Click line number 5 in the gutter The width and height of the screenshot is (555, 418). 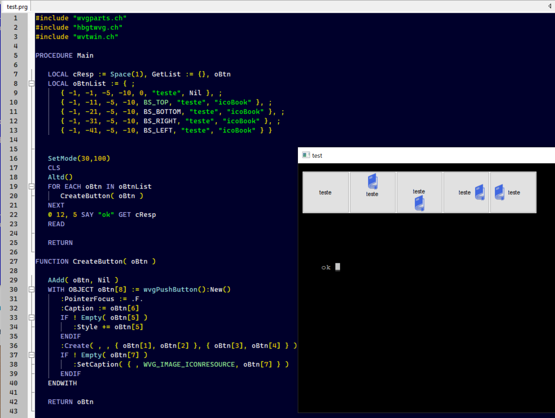point(16,55)
